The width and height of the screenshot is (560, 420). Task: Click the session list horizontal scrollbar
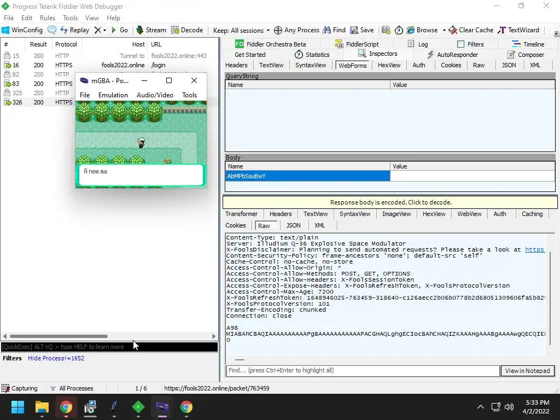coord(59,336)
